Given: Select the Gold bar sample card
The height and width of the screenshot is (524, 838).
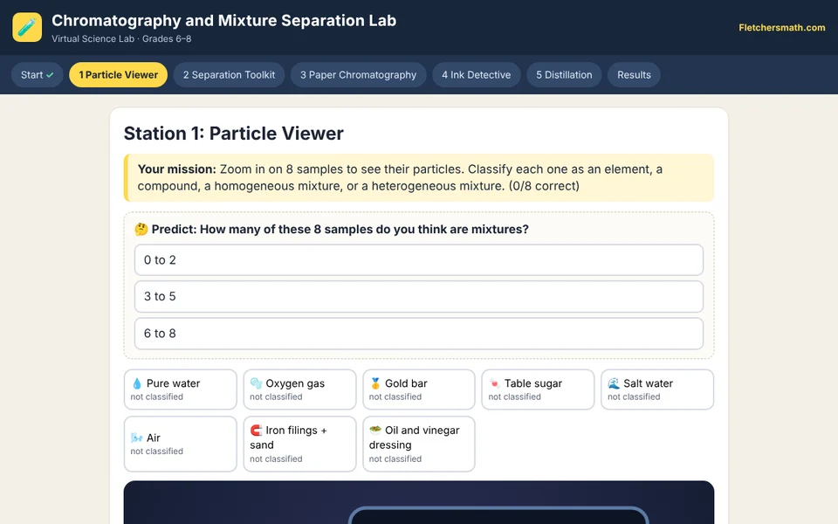Looking at the screenshot, I should 418,390.
